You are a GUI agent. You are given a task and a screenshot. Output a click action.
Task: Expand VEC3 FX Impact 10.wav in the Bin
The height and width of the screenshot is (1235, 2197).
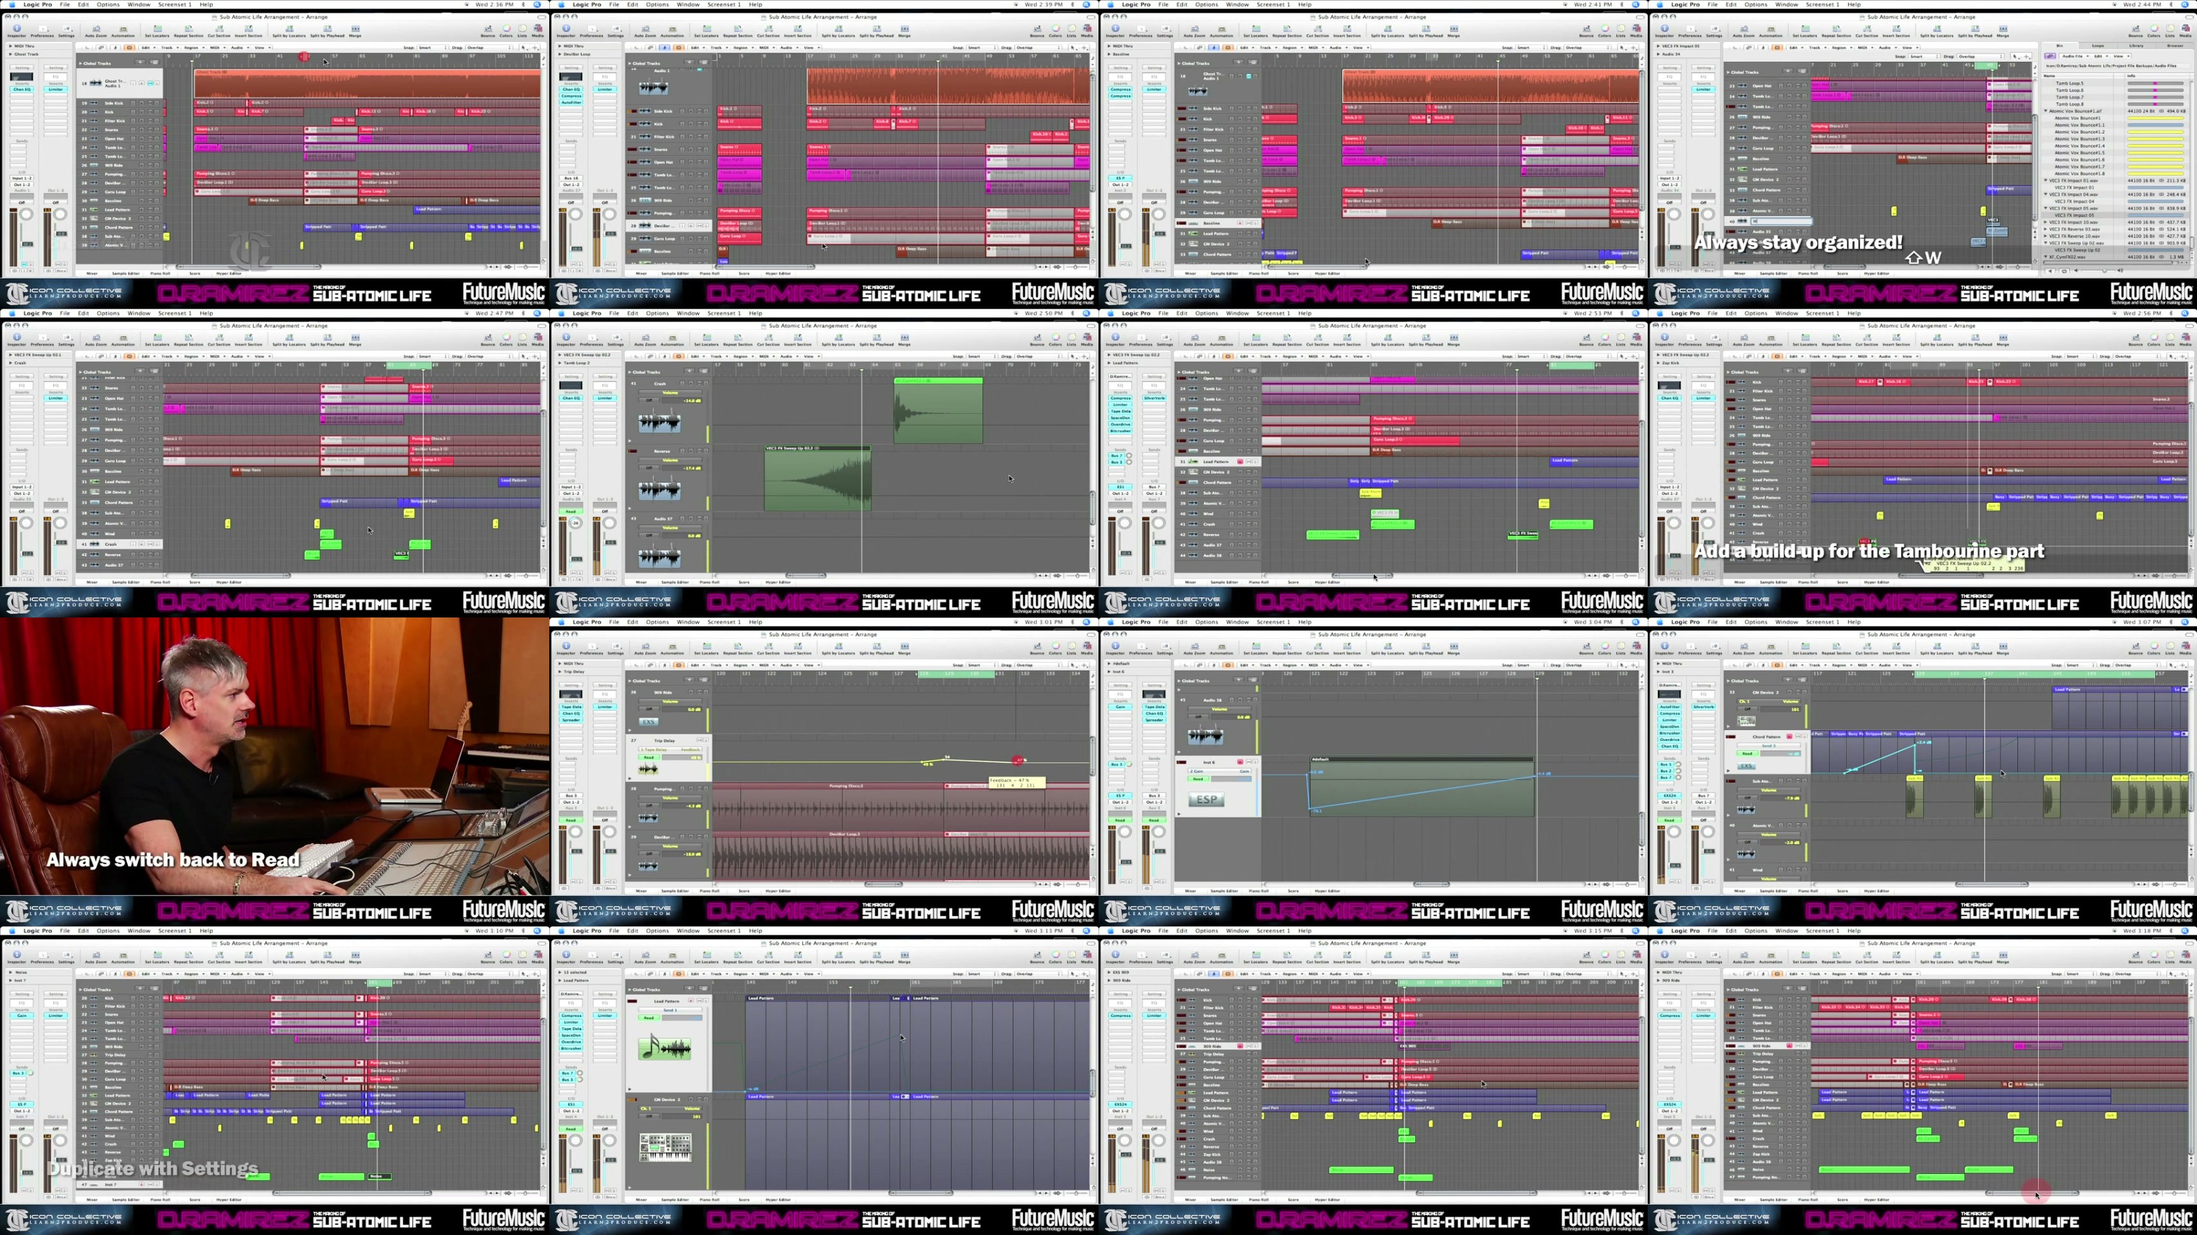pos(2046,222)
